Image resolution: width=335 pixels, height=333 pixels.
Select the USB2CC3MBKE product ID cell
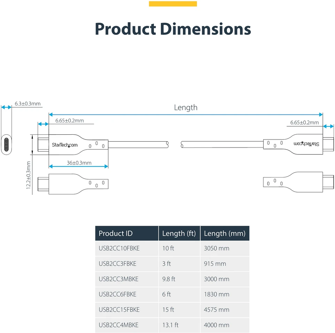[127, 279]
